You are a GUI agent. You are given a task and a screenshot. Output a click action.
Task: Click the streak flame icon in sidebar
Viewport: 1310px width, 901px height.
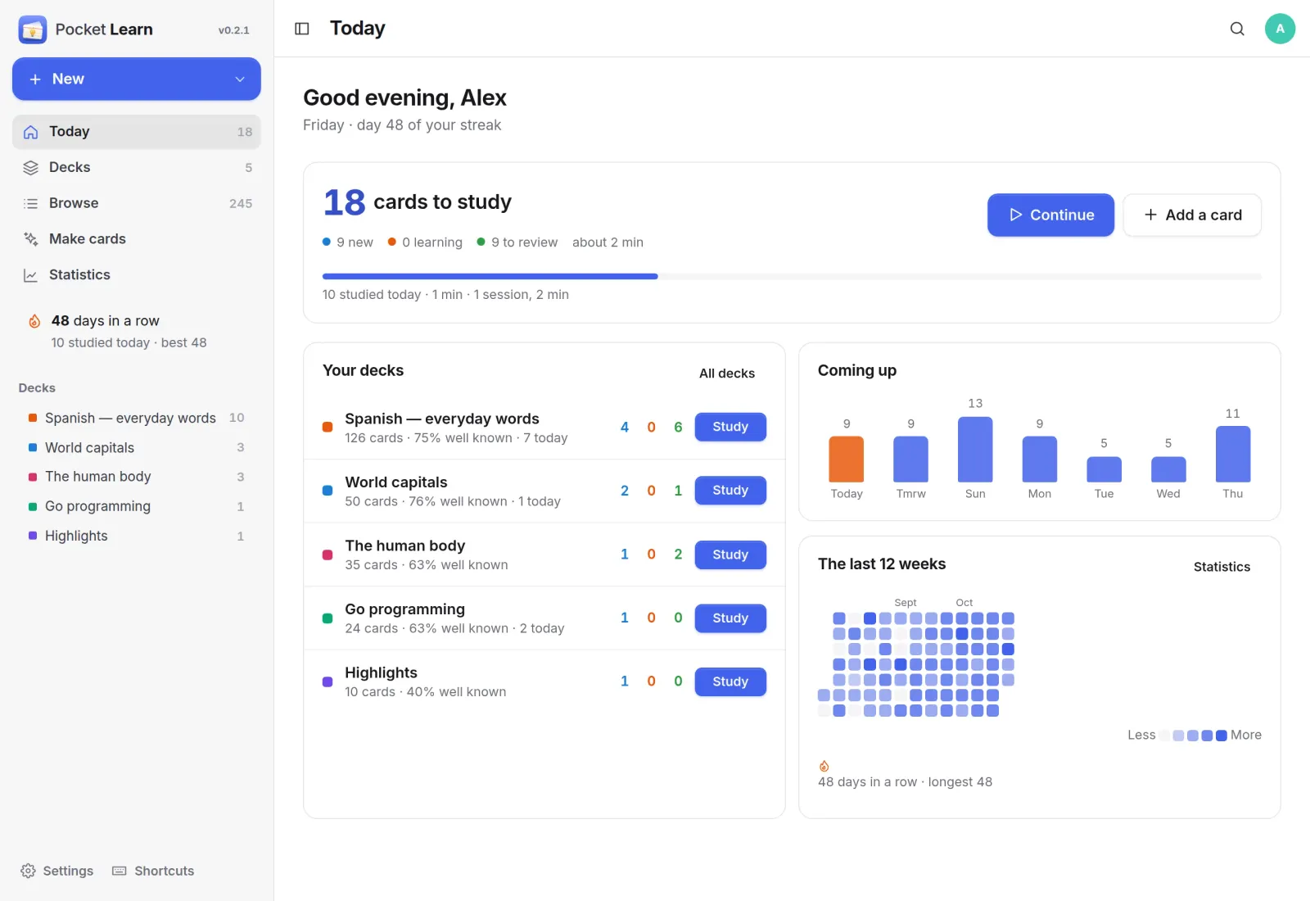coord(34,321)
